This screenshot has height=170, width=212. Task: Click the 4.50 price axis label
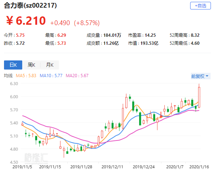pos(14,162)
